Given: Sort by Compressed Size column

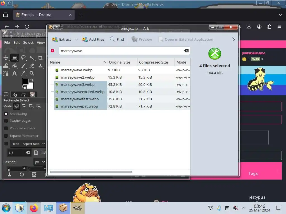Looking at the screenshot, I should 156,62.
